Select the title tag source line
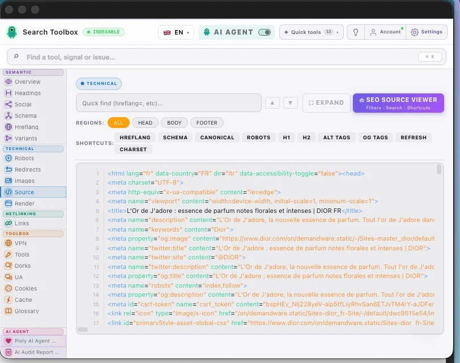Viewport: 460px width, 363px height. coord(235,211)
